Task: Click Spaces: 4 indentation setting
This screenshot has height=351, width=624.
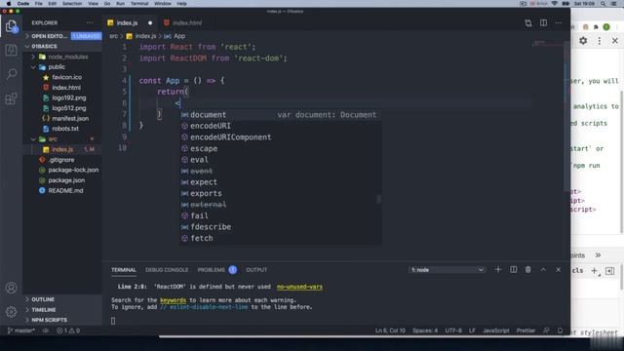Action: pyautogui.click(x=425, y=331)
